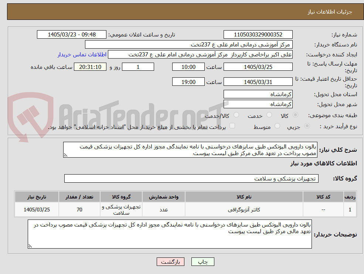Image resolution: width=364 pixels, height=274 pixels.
Task: Click the validity time field 19:00
Action: (x=188, y=82)
